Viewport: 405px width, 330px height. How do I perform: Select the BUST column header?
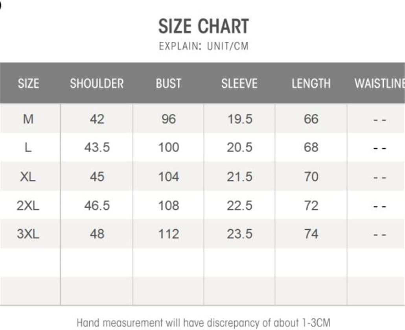tap(168, 83)
